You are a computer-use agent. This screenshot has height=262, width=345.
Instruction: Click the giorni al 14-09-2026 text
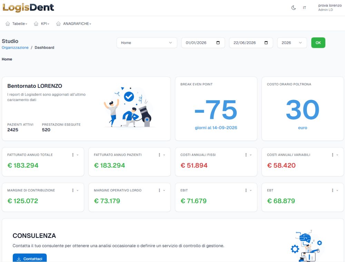click(x=216, y=128)
